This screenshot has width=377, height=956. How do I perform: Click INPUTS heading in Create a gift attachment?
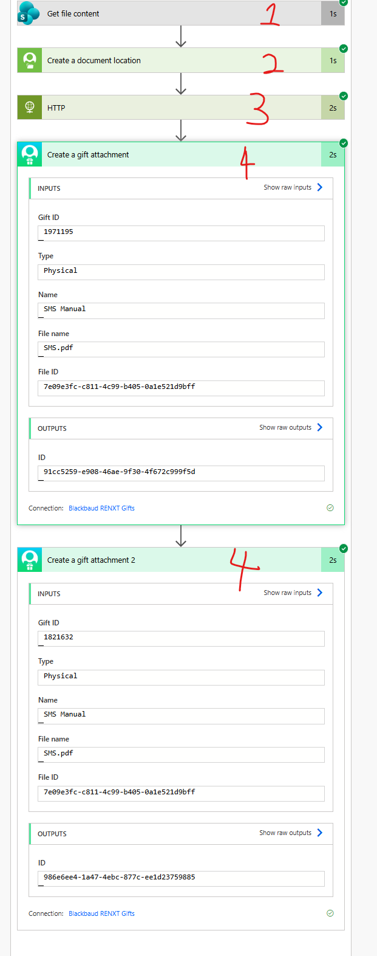[x=49, y=188]
